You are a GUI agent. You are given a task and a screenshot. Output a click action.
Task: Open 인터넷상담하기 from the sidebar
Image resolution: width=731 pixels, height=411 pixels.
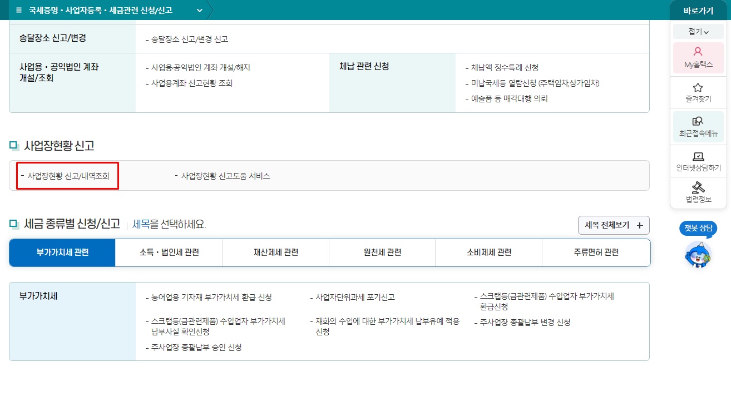(x=698, y=160)
